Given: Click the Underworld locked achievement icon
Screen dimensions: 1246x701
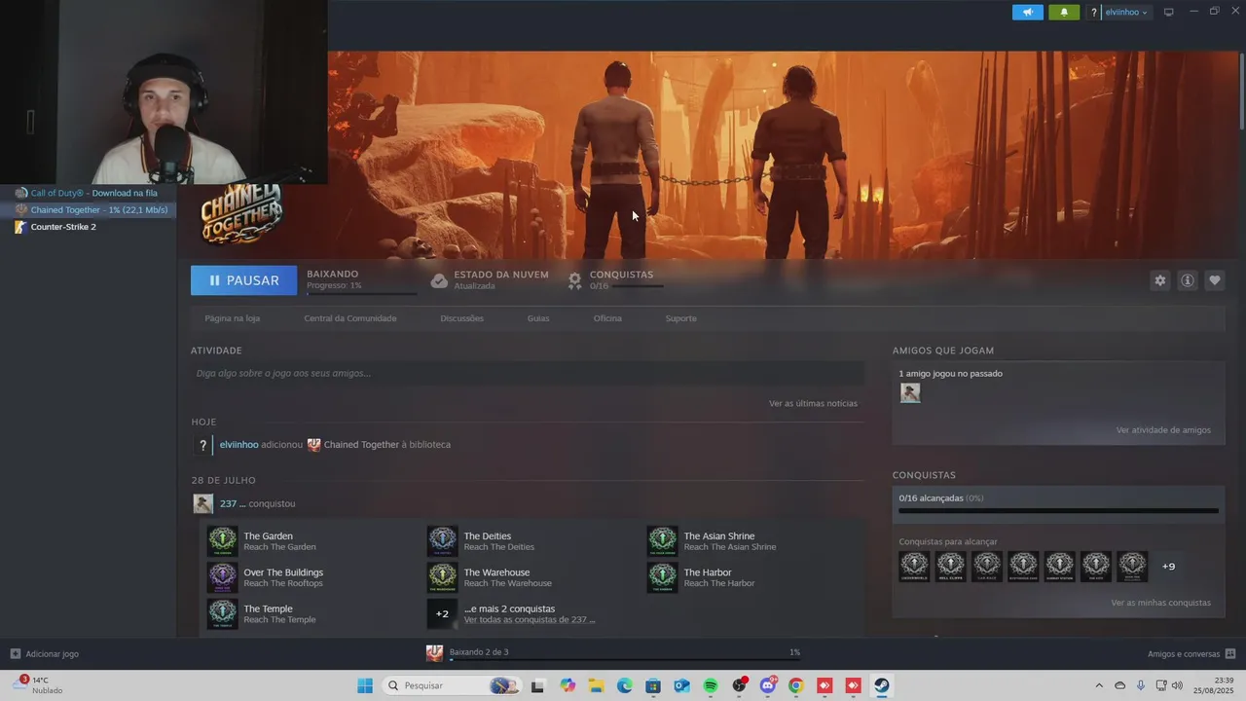Looking at the screenshot, I should (914, 566).
